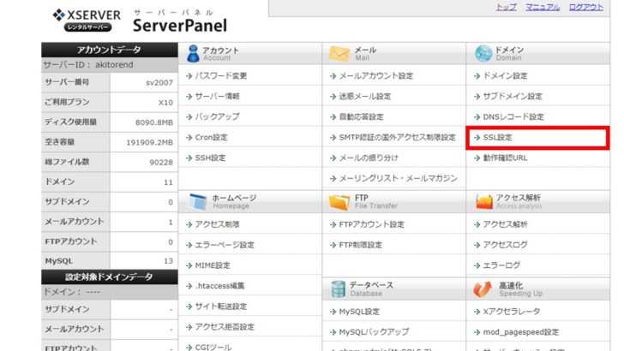Click the FTP section folder icon
Viewport: 624px width, 351px height.
pyautogui.click(x=339, y=202)
